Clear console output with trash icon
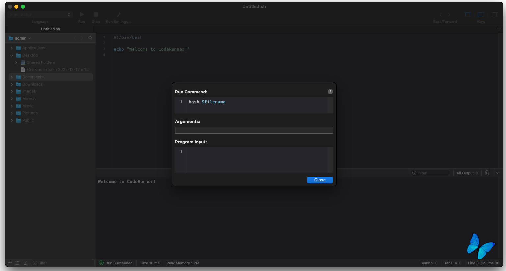Screen dimensions: 506x271 coord(487,173)
